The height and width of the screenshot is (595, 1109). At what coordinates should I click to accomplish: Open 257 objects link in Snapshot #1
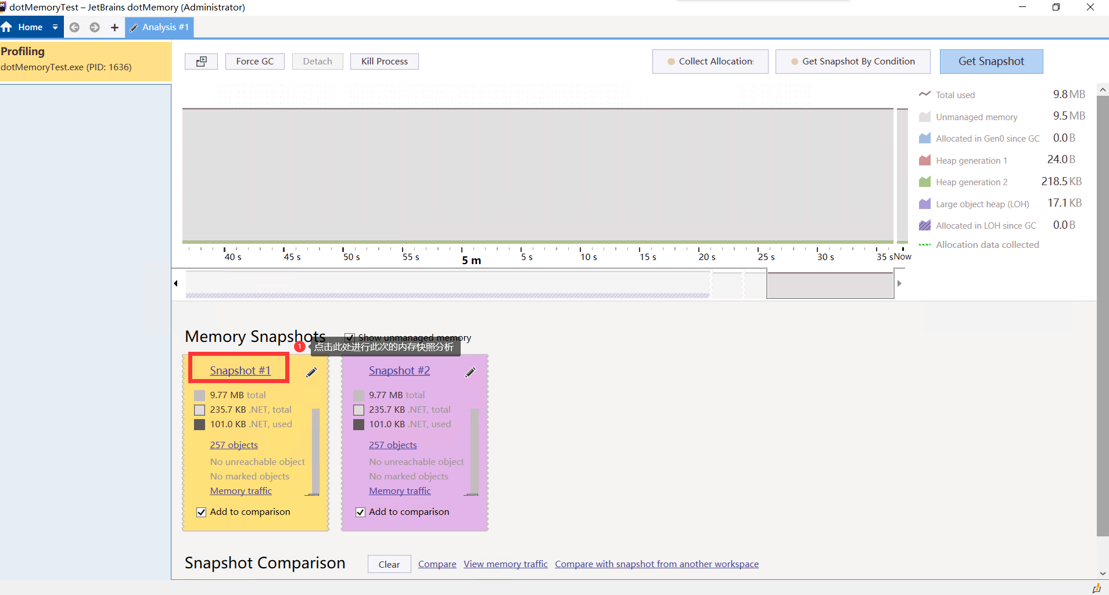(x=234, y=445)
